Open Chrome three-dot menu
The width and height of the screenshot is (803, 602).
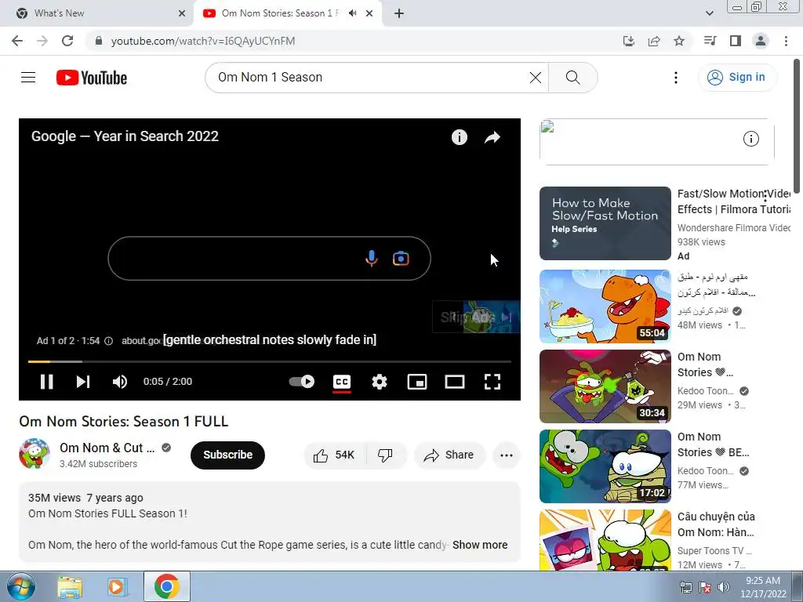(786, 41)
